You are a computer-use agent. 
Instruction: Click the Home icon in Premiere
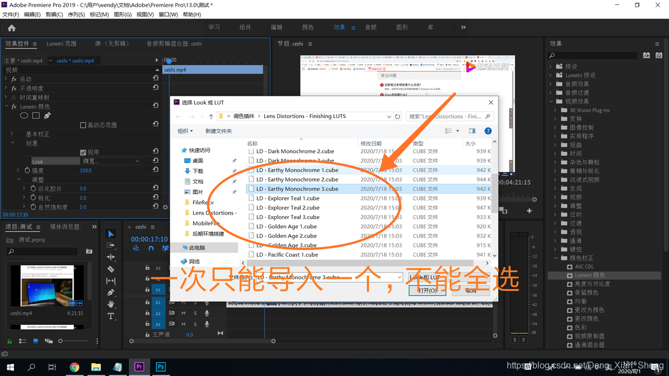click(x=12, y=28)
